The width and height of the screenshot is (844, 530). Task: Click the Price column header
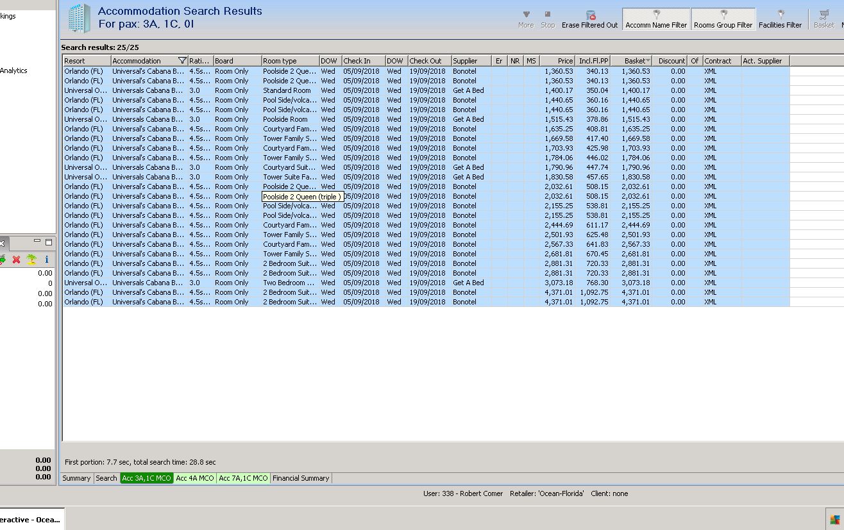pyautogui.click(x=557, y=61)
